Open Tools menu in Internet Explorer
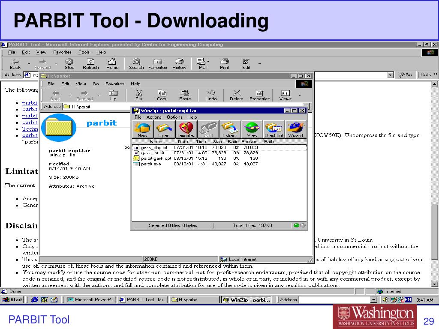 point(84,52)
